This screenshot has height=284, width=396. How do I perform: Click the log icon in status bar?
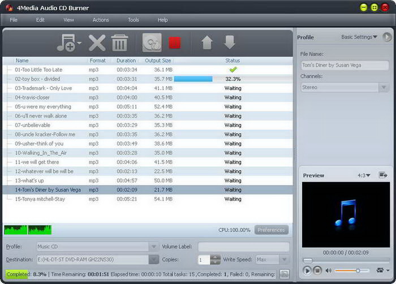[x=284, y=274]
